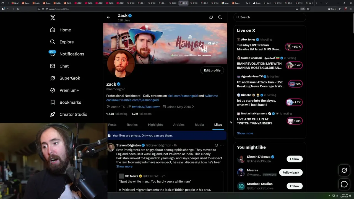Join Kirsche live +1.7K
This screenshot has height=199, width=354.
(x=294, y=102)
